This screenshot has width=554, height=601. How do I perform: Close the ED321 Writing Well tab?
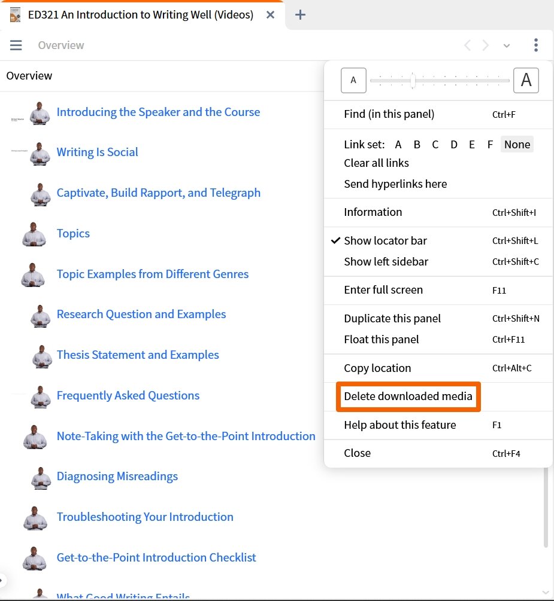[x=270, y=15]
